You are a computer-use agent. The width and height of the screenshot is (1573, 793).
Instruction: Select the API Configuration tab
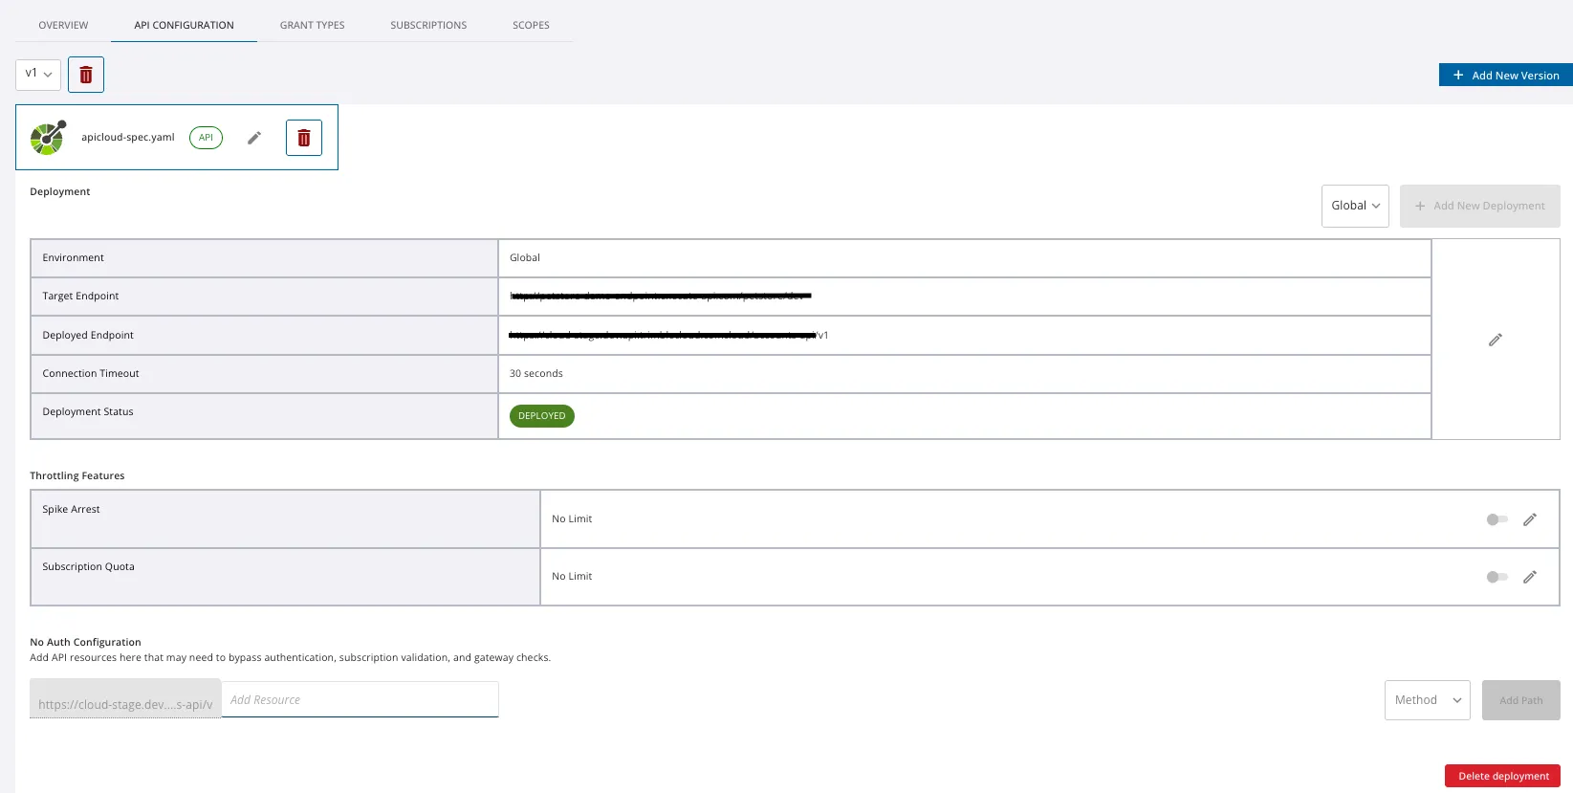coord(184,25)
